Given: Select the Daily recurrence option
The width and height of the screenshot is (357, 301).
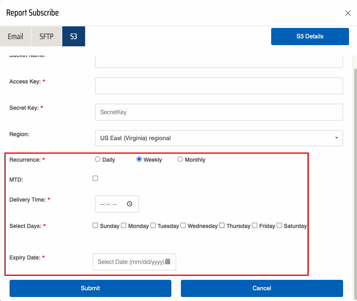Looking at the screenshot, I should coord(97,159).
